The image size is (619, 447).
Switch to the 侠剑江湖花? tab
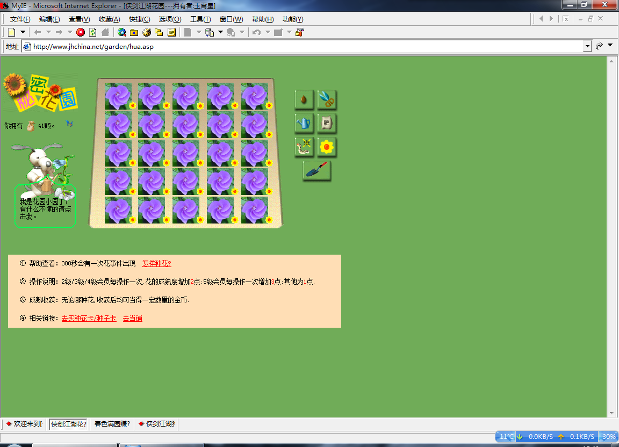[x=69, y=424]
